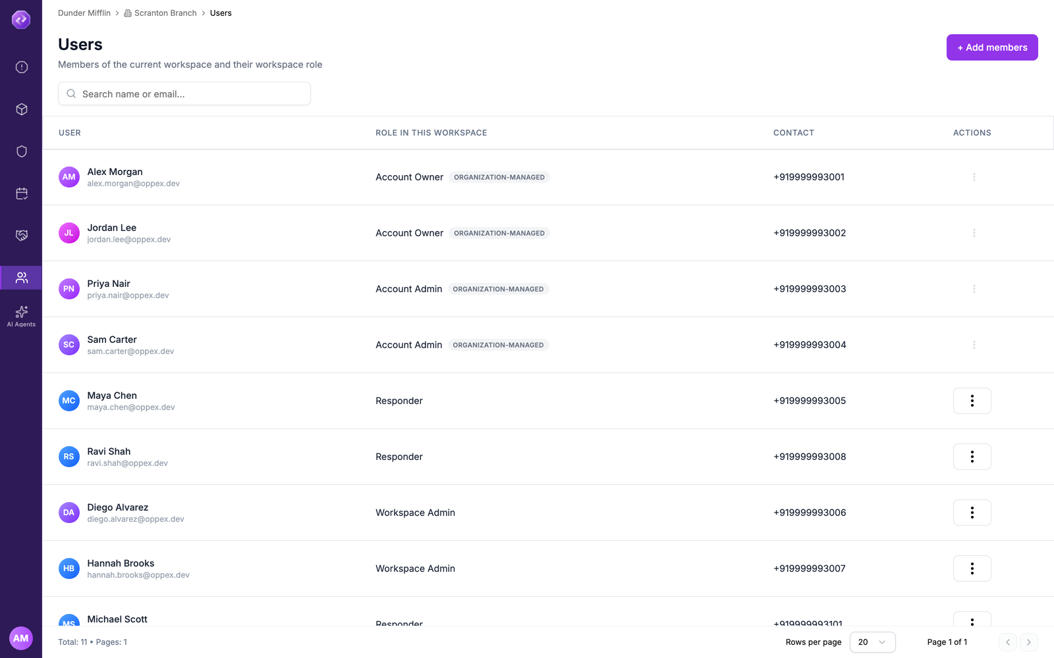Viewport: 1054px width, 658px height.
Task: Click the three-dot icon in Jordan Lee's row
Action: click(x=974, y=233)
